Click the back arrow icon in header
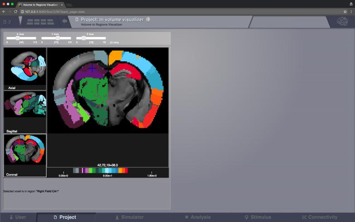355x222 pixels. 65,21
